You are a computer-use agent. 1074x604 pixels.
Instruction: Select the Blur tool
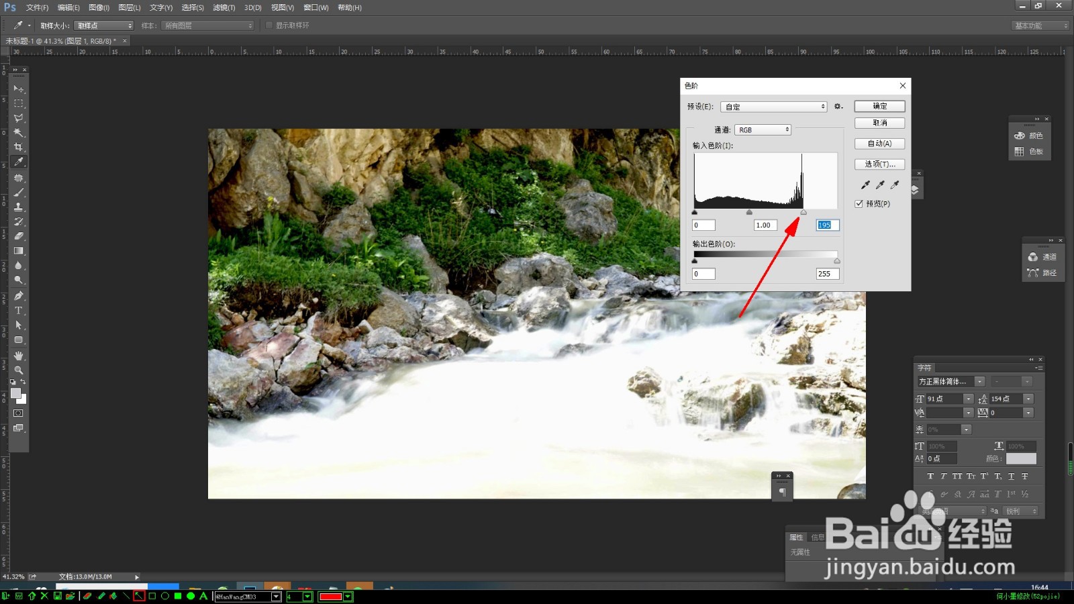pos(19,266)
